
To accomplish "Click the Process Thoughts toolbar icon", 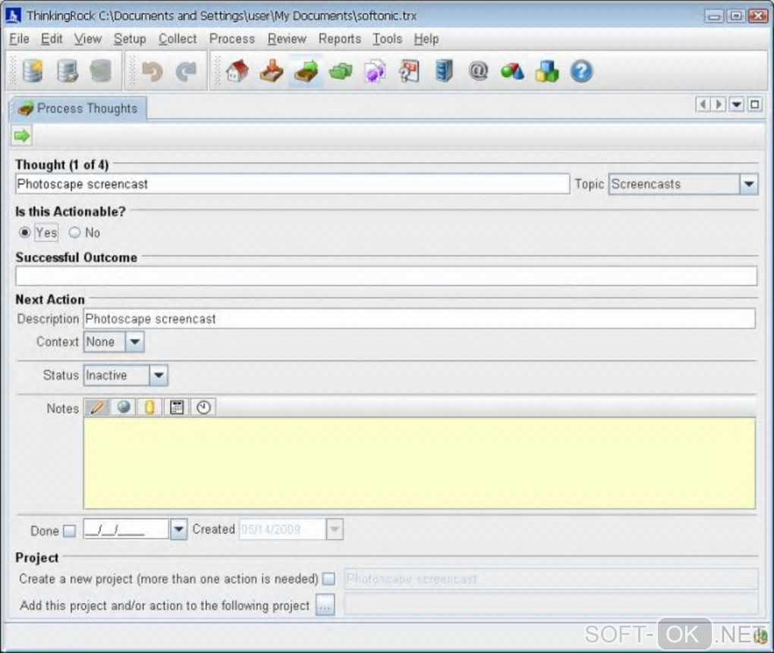I will pos(306,71).
